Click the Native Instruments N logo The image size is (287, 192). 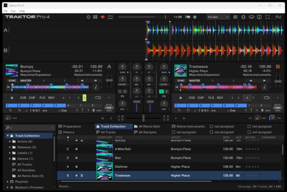(278, 17)
